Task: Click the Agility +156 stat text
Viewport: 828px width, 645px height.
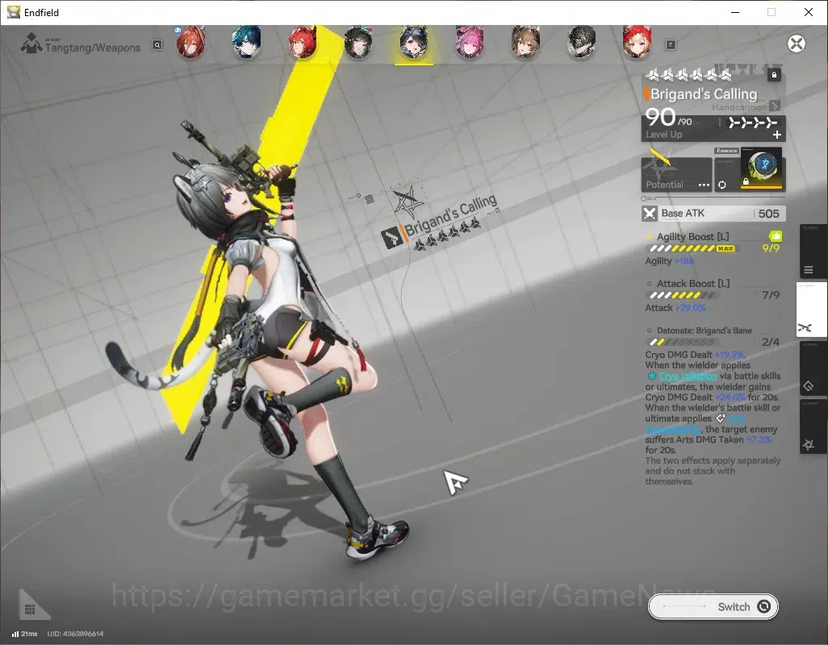Action: click(670, 261)
